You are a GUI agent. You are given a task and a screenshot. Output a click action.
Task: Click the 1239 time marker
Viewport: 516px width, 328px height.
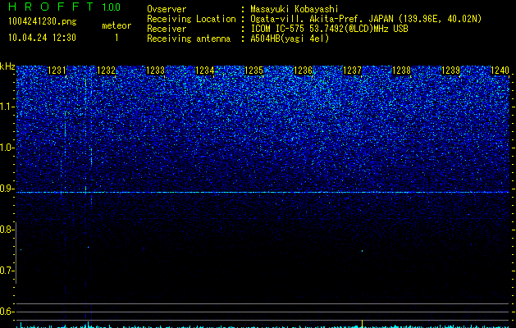pyautogui.click(x=451, y=71)
